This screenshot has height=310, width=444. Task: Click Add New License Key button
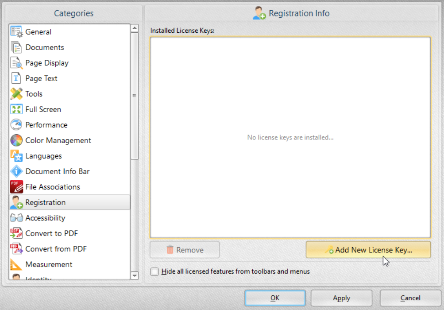pyautogui.click(x=368, y=250)
